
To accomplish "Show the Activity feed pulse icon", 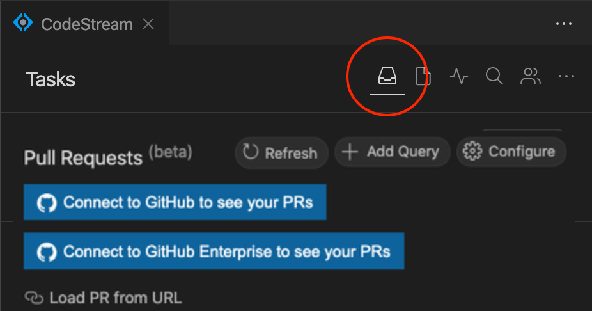I will (x=458, y=77).
